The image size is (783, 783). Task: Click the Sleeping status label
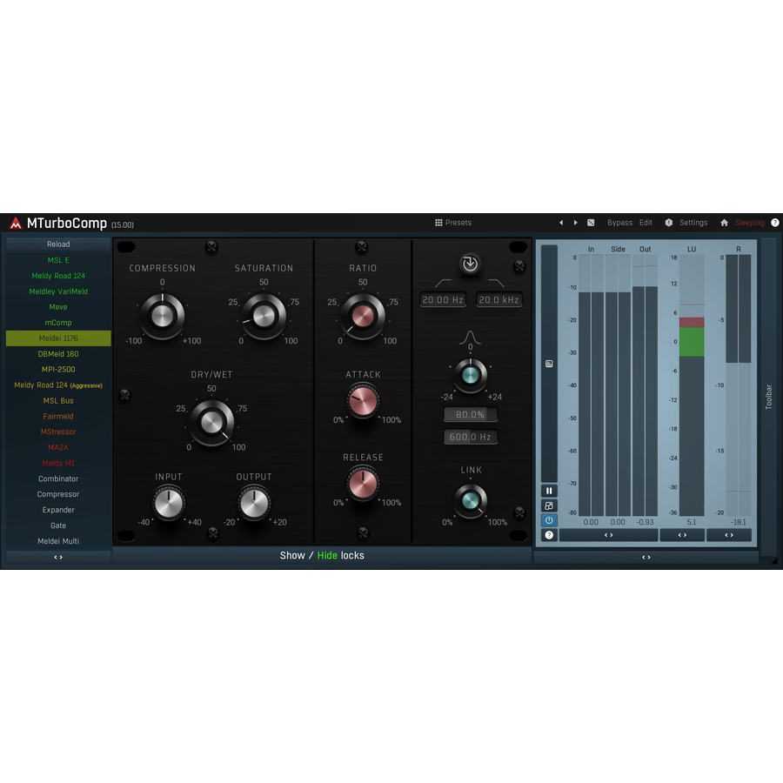coord(749,223)
